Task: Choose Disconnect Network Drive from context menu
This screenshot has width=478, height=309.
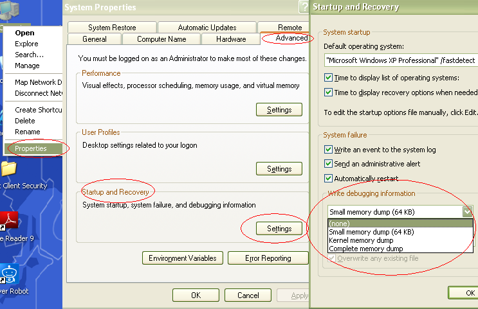Action: 33,93
